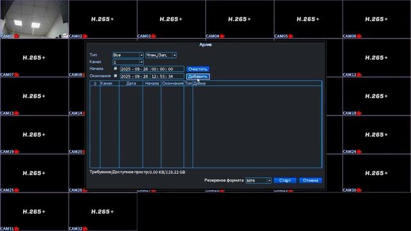Screen dimensions: 411x231
Task: Click the Дата column header
Action: [x=131, y=83]
